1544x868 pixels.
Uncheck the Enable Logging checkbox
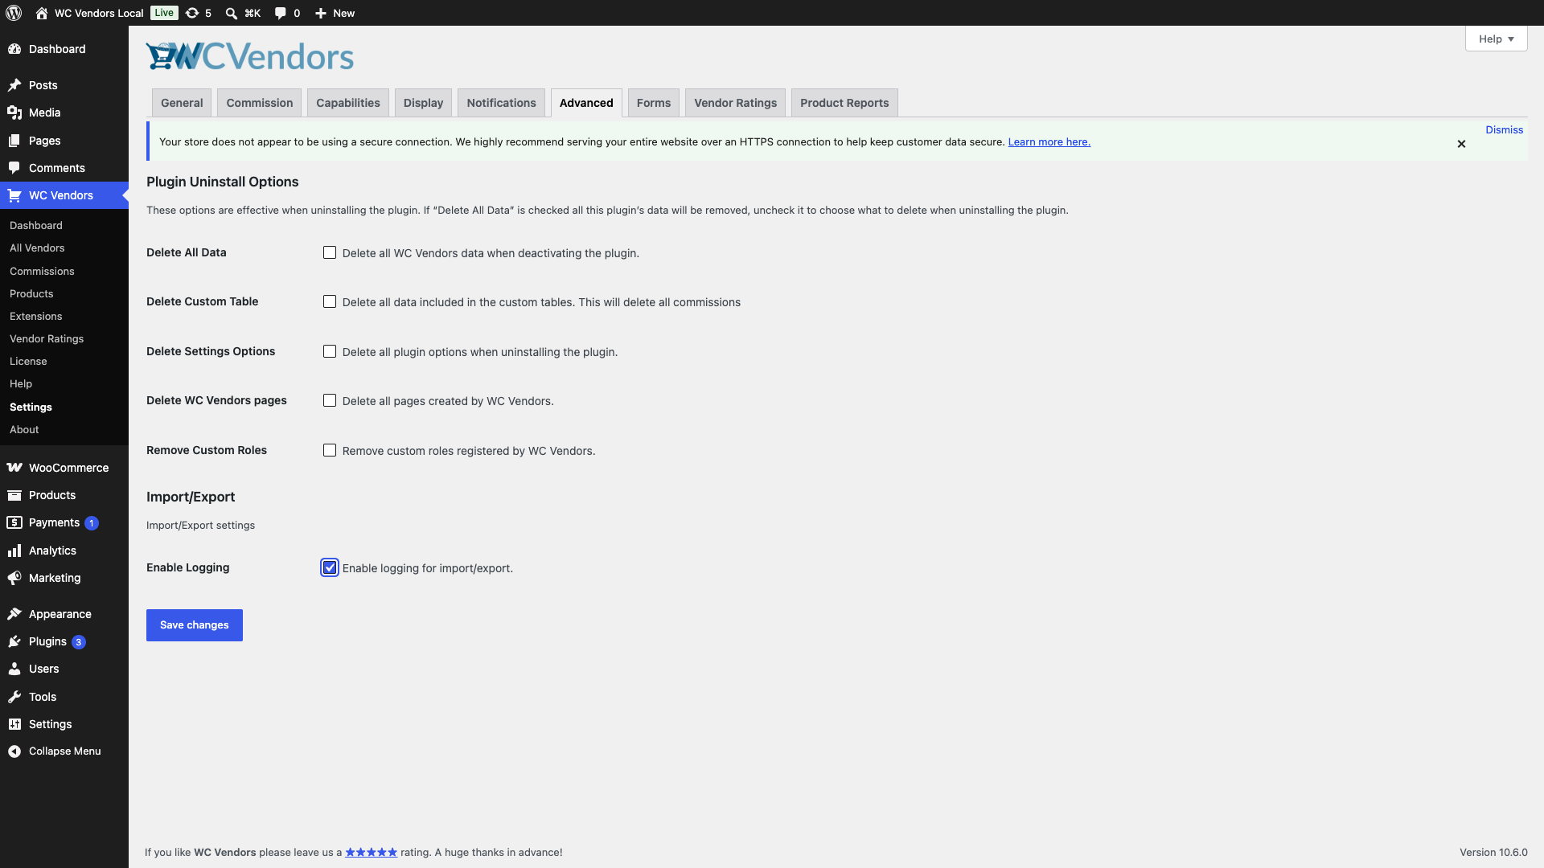(330, 567)
